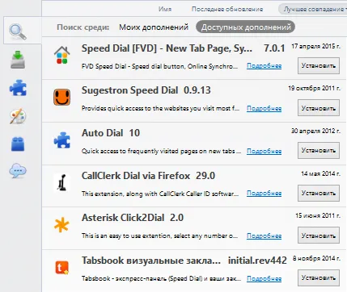
Task: Click the Sugestron orange smiley icon
Action: click(61, 98)
